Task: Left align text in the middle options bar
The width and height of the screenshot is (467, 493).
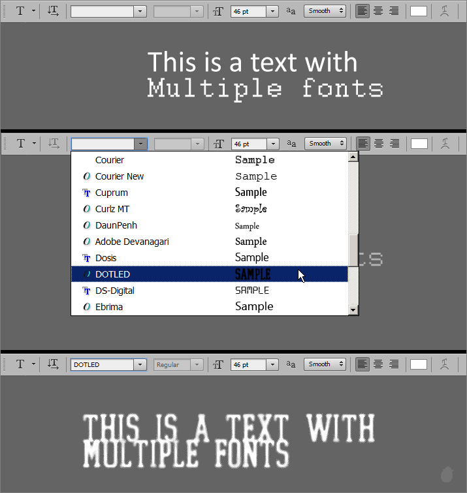Action: 362,144
